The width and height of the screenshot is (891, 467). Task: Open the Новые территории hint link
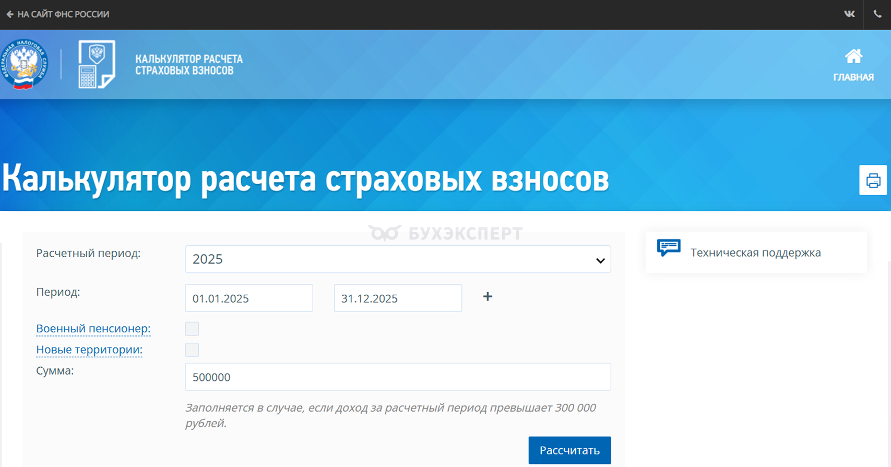[x=89, y=350]
